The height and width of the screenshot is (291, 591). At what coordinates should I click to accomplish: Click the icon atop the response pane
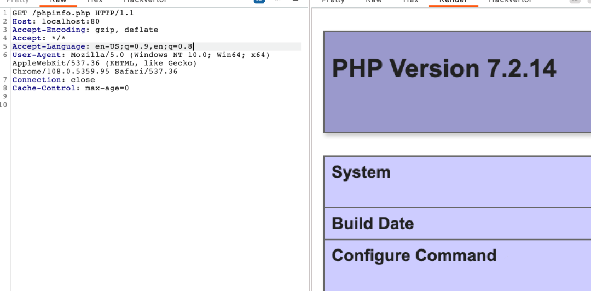tap(575, 1)
